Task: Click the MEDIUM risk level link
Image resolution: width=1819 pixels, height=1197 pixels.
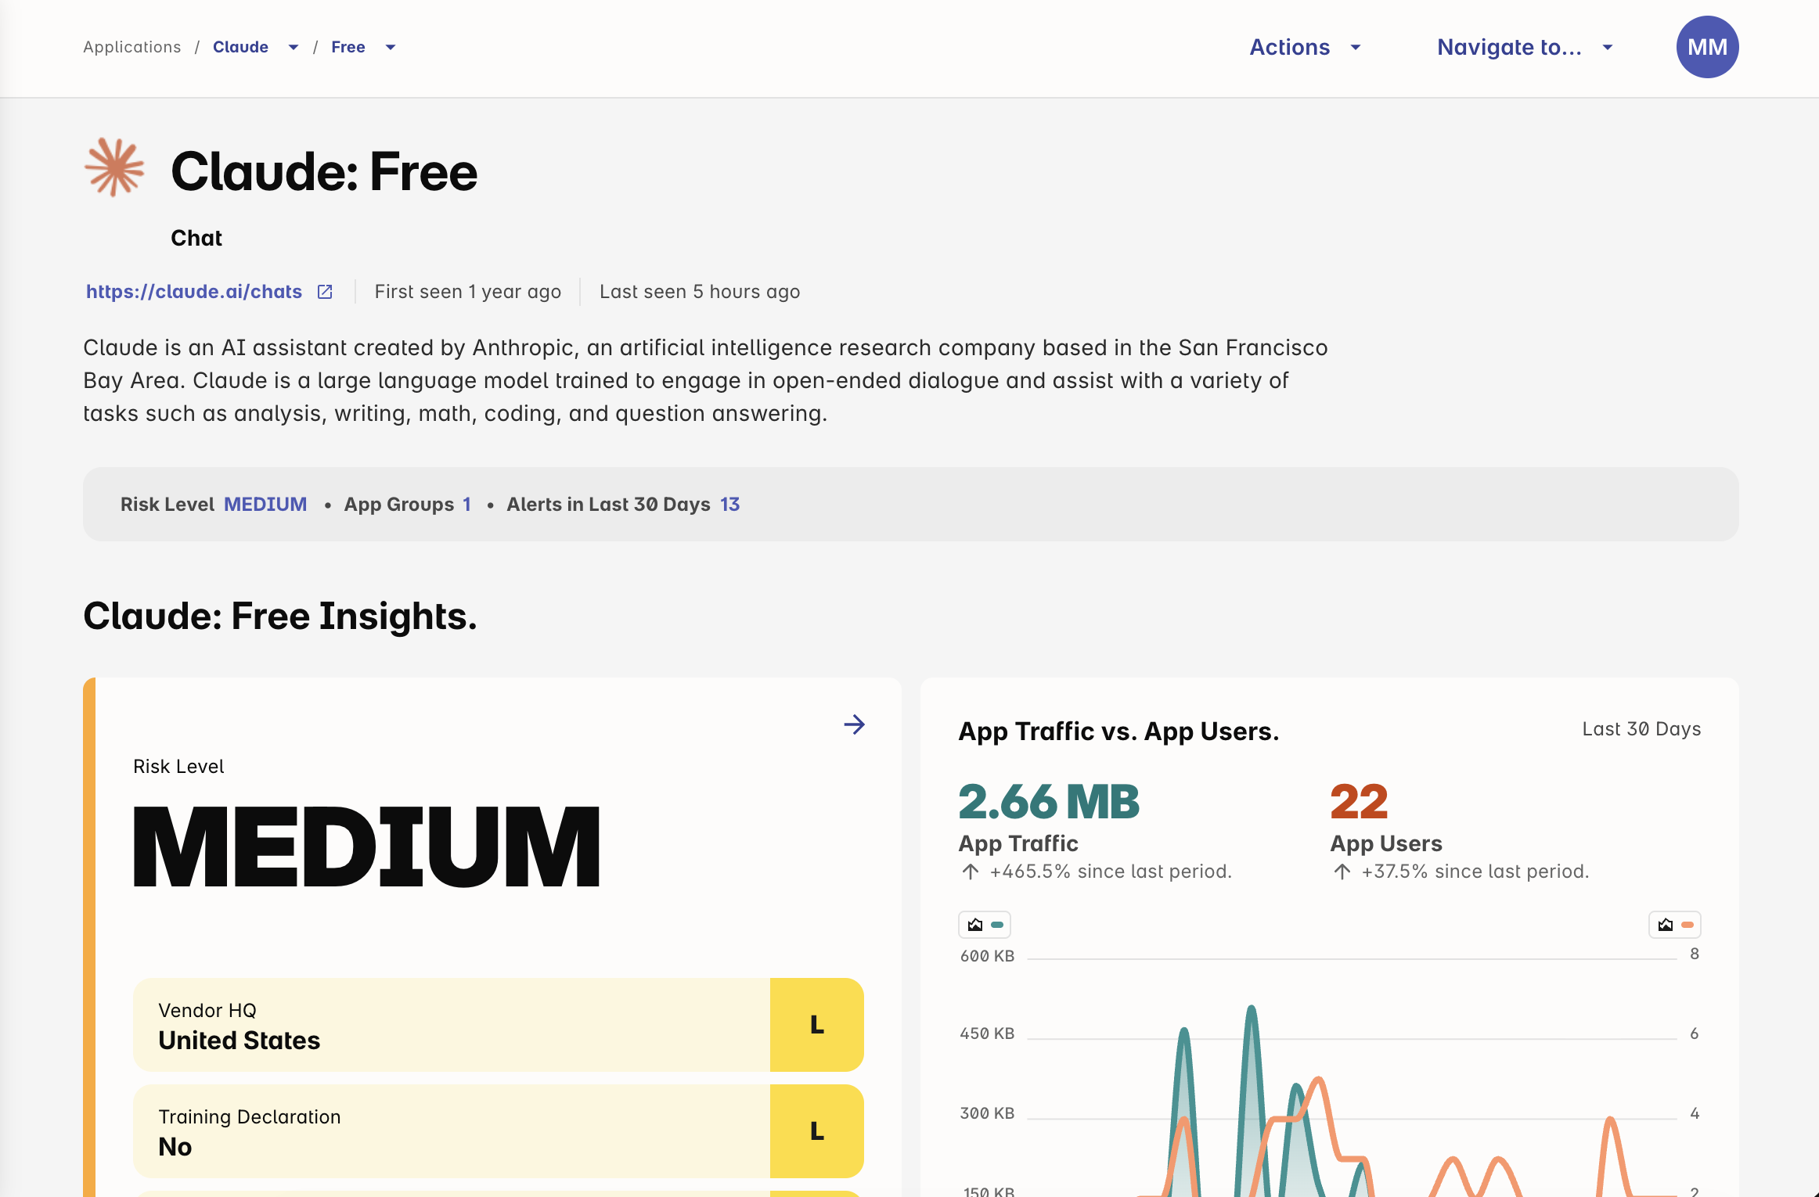Action: [x=265, y=505]
